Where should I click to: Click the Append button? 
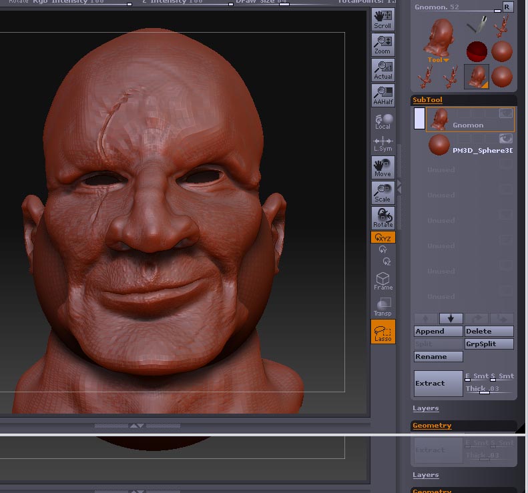tap(438, 331)
